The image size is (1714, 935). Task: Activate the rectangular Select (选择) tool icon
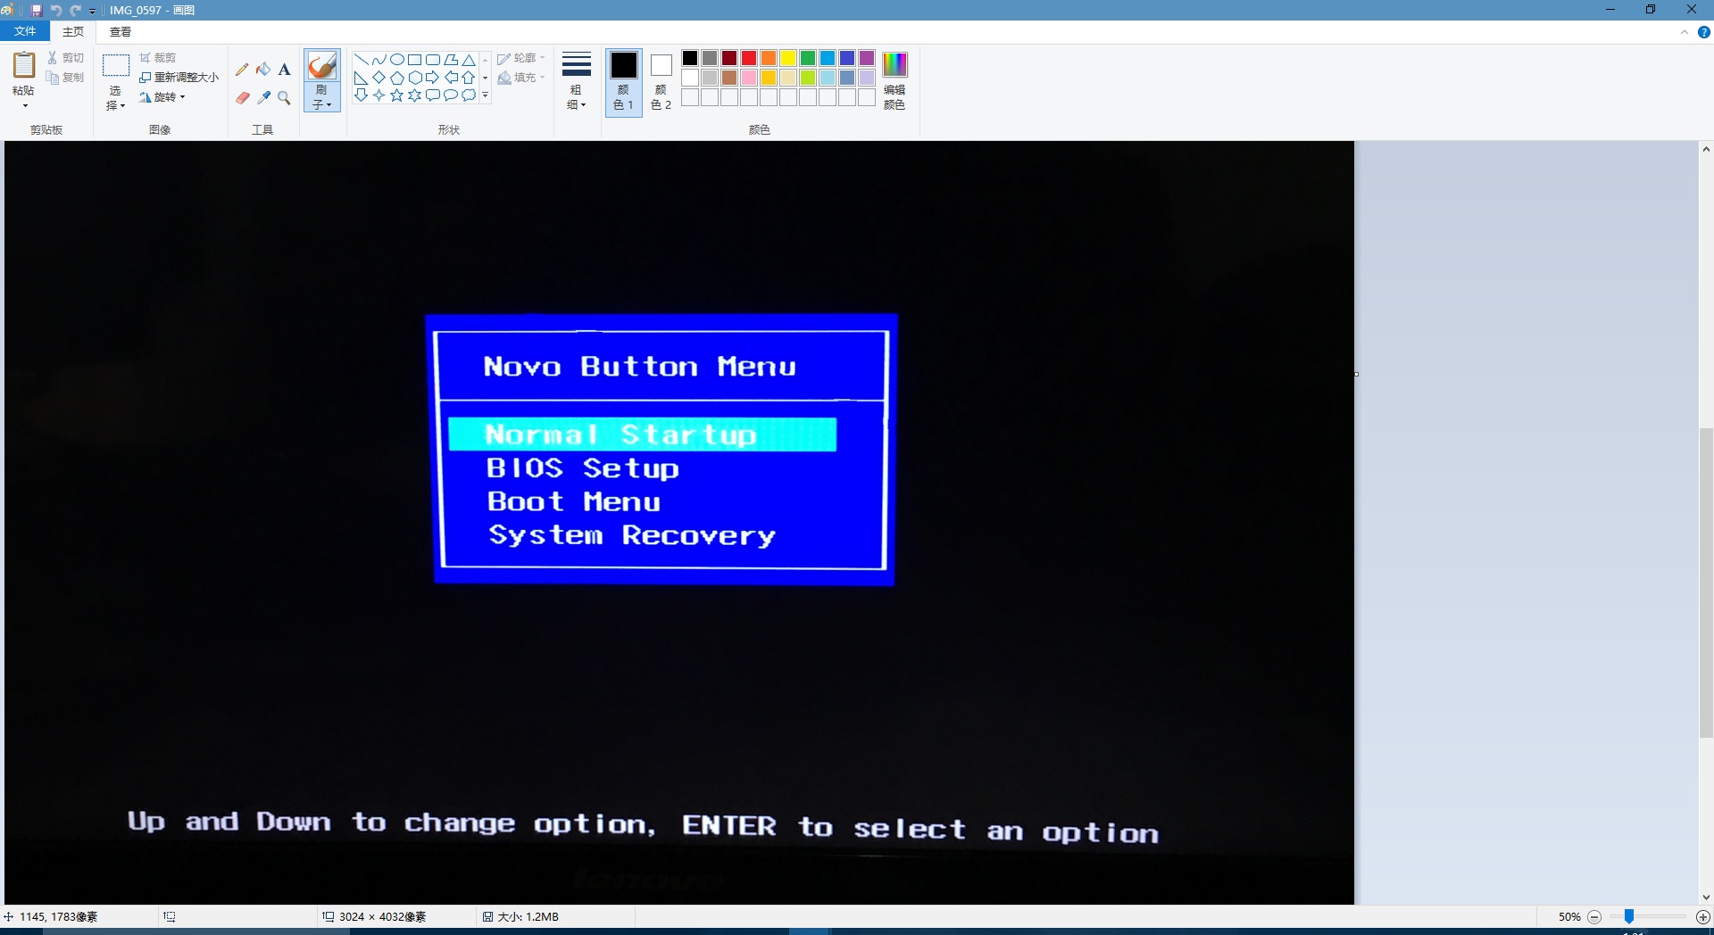(116, 66)
